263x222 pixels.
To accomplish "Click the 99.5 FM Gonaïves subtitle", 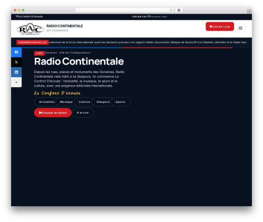I will point(57,30).
